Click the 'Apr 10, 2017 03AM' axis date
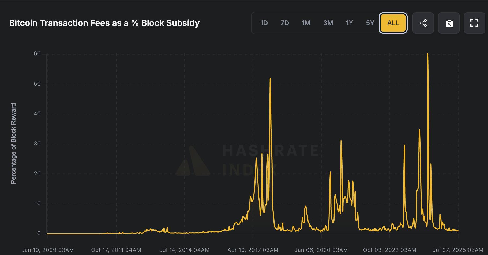Viewport: 488px width, 255px height. coord(253,250)
